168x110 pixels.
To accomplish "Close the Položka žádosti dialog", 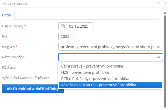I will point(165,3).
